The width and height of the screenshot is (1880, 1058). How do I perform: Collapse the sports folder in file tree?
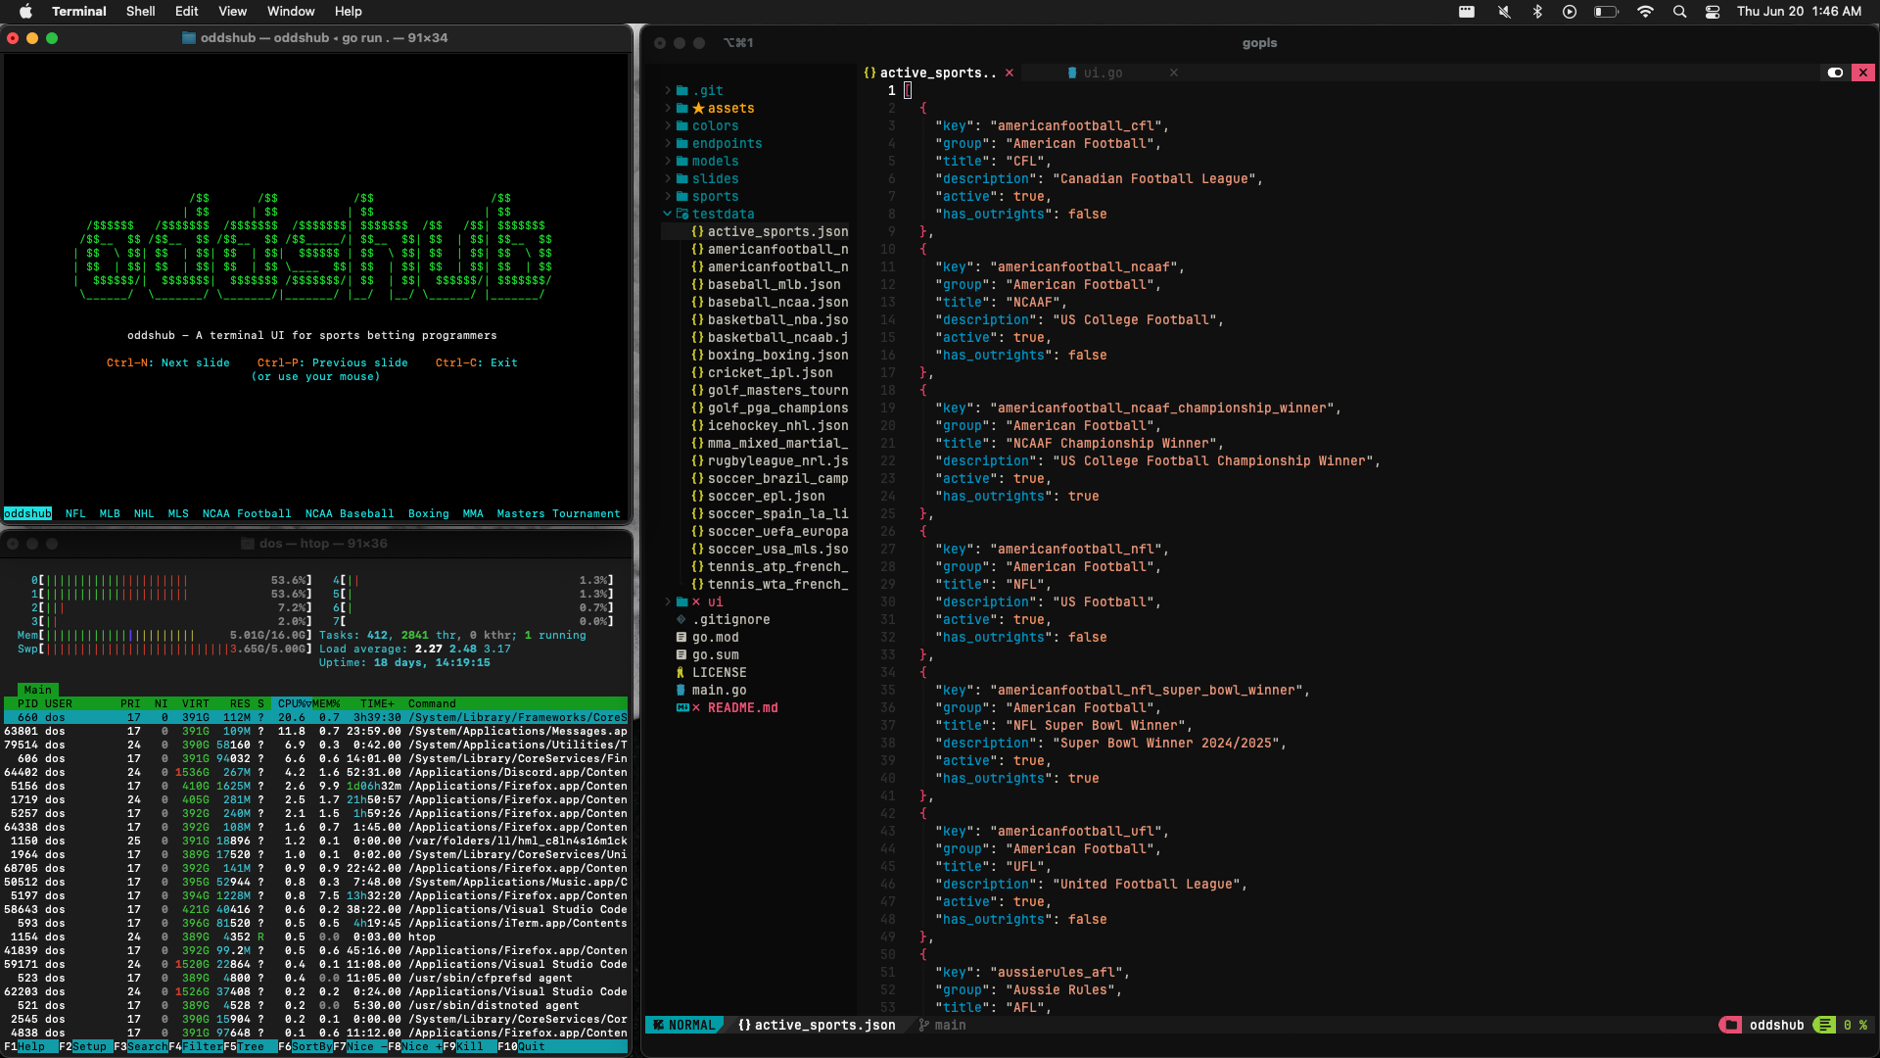[x=716, y=196]
